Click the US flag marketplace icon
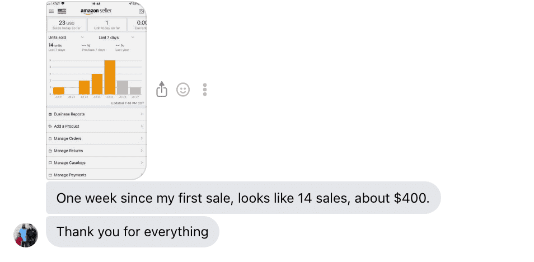Screen dimensions: 534x262 (x=62, y=11)
